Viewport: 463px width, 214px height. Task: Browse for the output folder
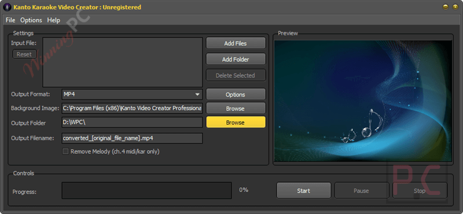pyautogui.click(x=236, y=122)
